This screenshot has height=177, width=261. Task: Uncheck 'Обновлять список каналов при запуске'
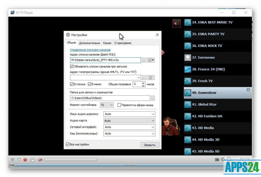pos(72,66)
